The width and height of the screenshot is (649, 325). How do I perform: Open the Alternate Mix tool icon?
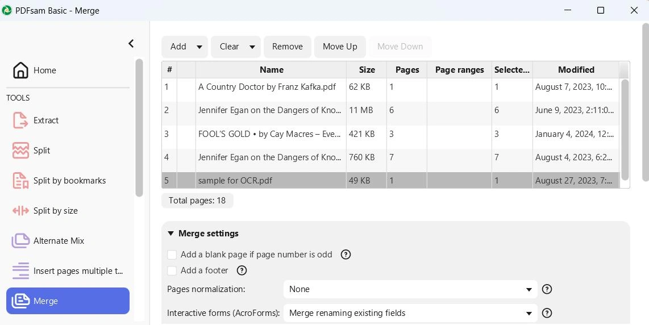[20, 241]
